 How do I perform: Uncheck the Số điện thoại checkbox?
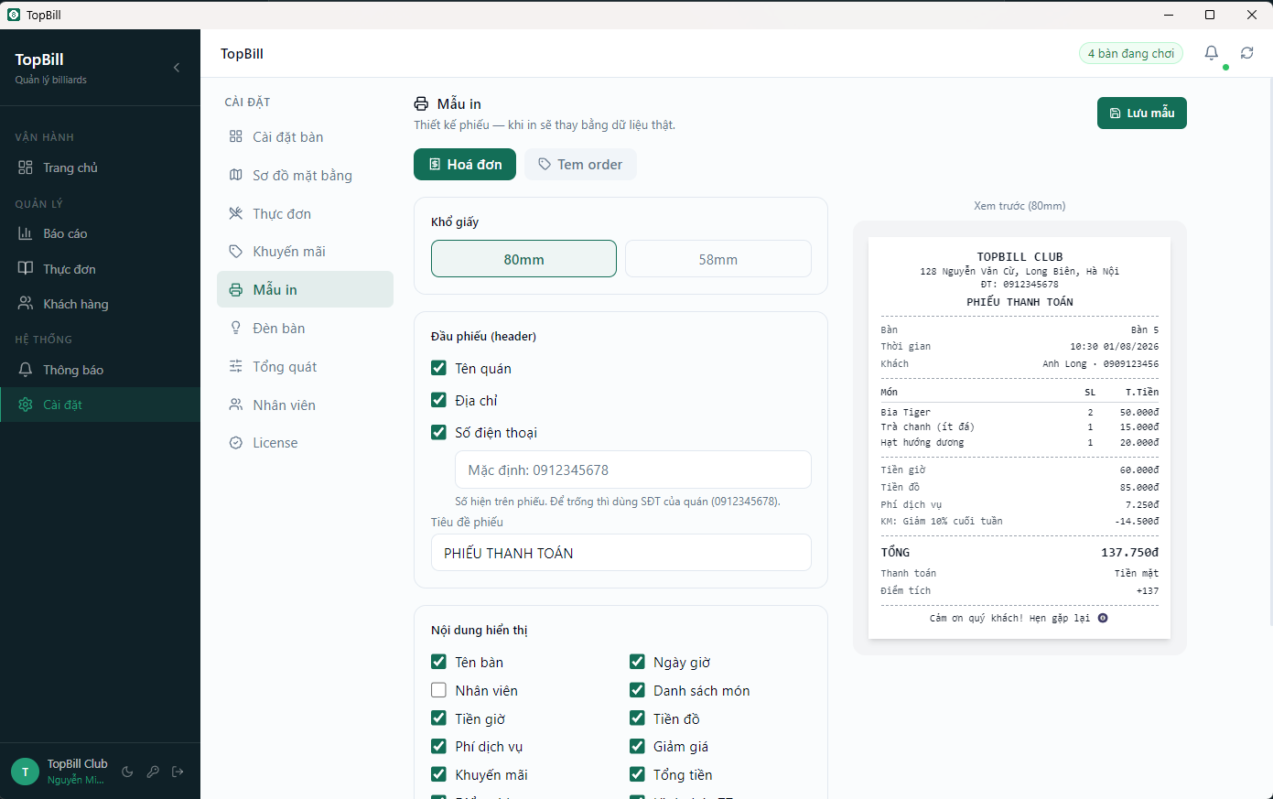(438, 432)
